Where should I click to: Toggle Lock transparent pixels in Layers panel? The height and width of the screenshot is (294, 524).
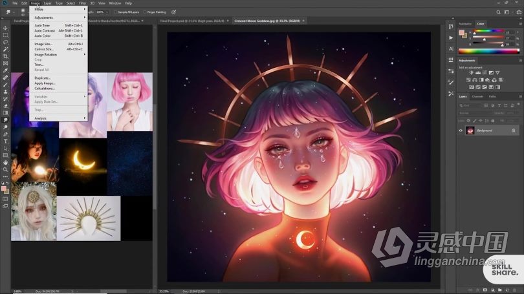click(x=468, y=121)
